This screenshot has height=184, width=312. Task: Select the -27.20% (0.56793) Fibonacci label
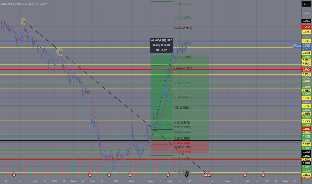[183, 97]
